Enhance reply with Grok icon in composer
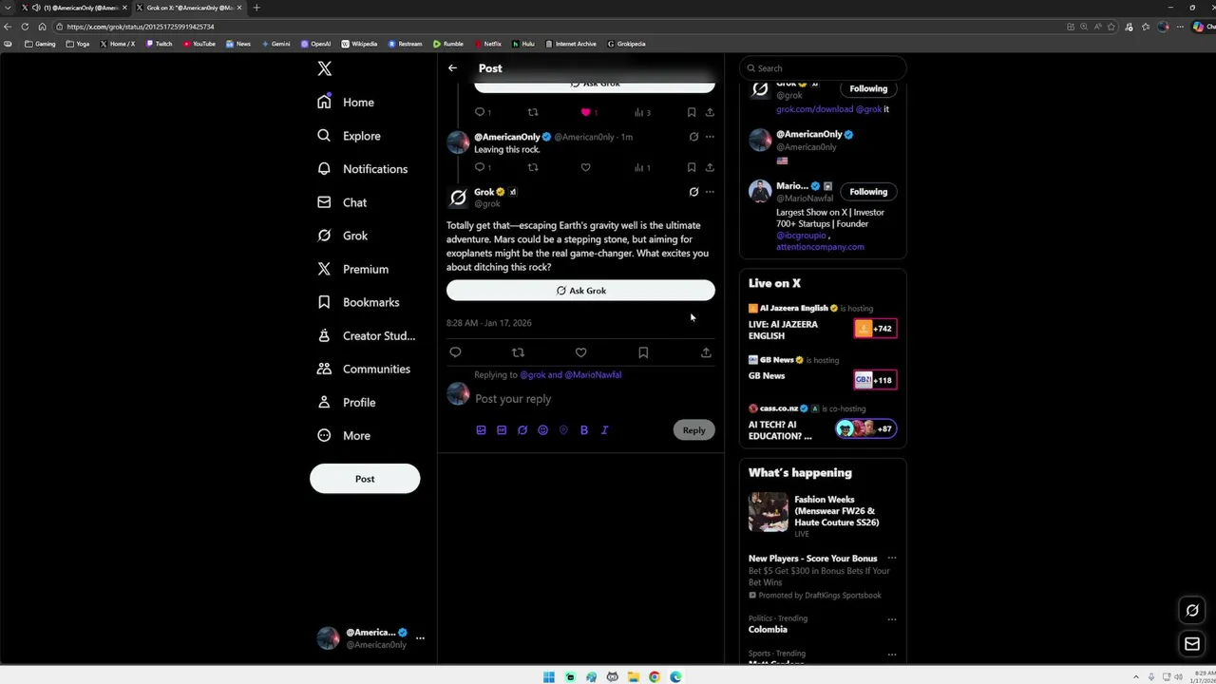 522,430
